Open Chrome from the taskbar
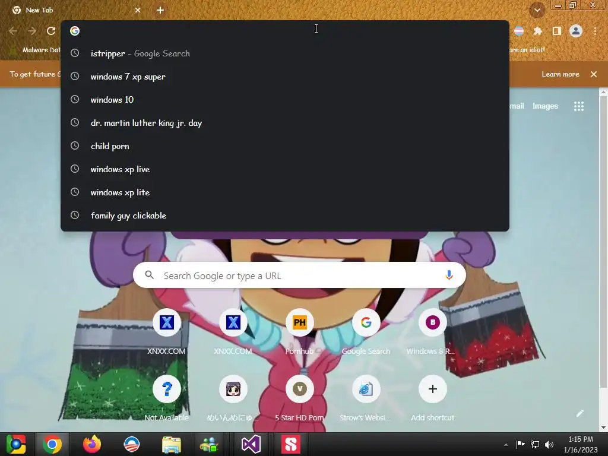Image resolution: width=608 pixels, height=456 pixels. (52, 444)
